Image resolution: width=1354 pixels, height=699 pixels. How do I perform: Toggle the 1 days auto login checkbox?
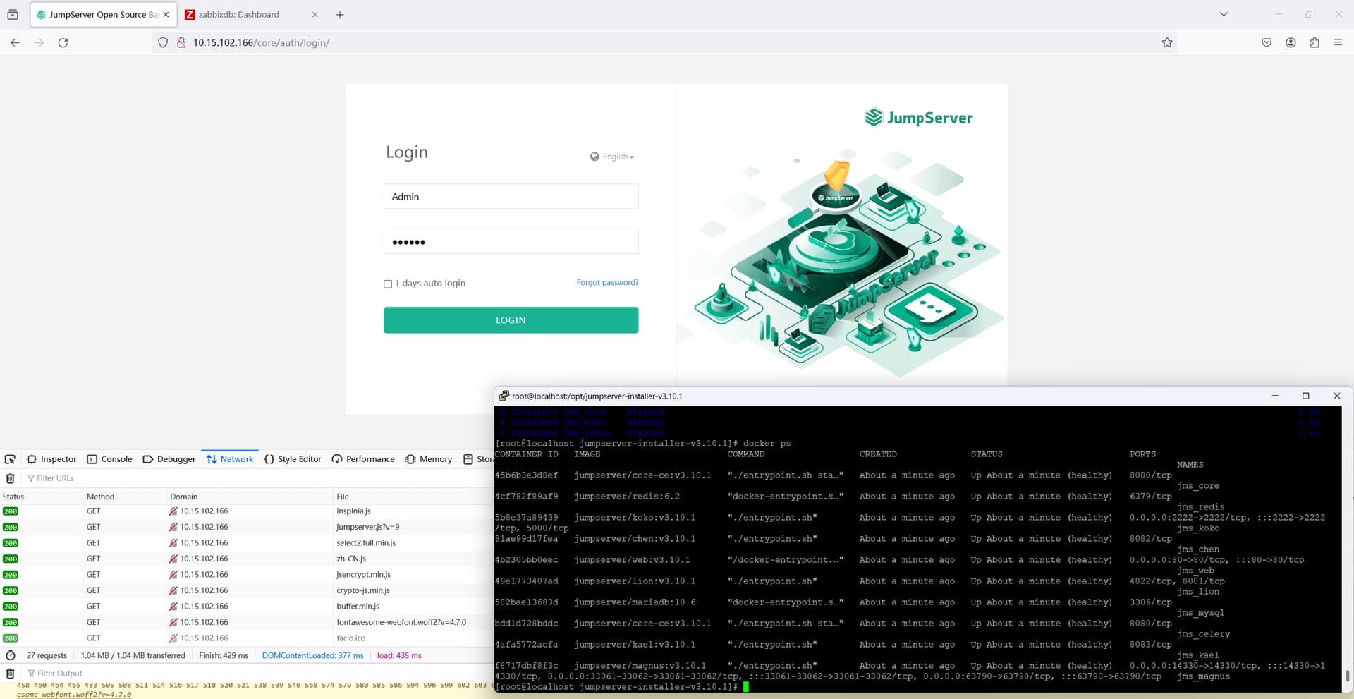click(388, 284)
